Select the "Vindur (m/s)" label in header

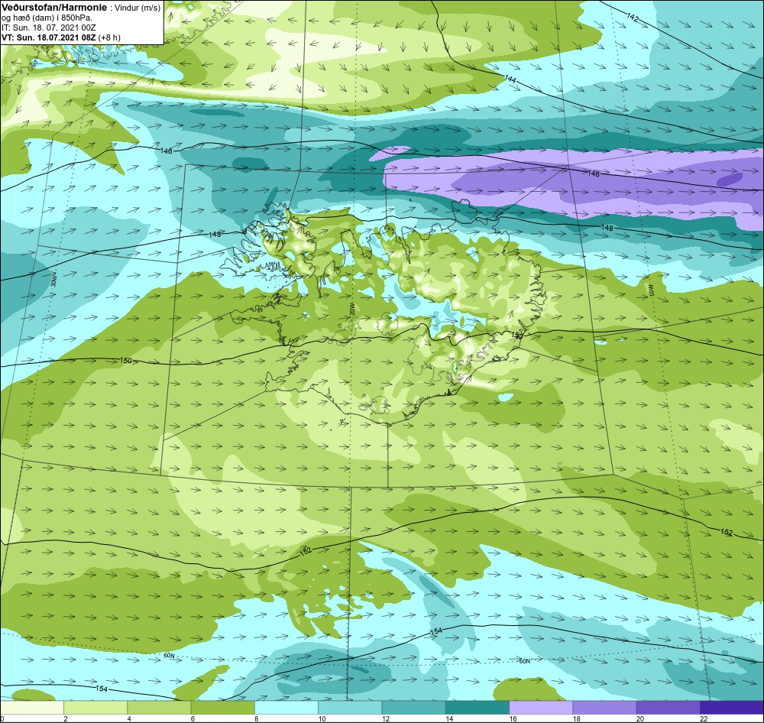pos(138,8)
